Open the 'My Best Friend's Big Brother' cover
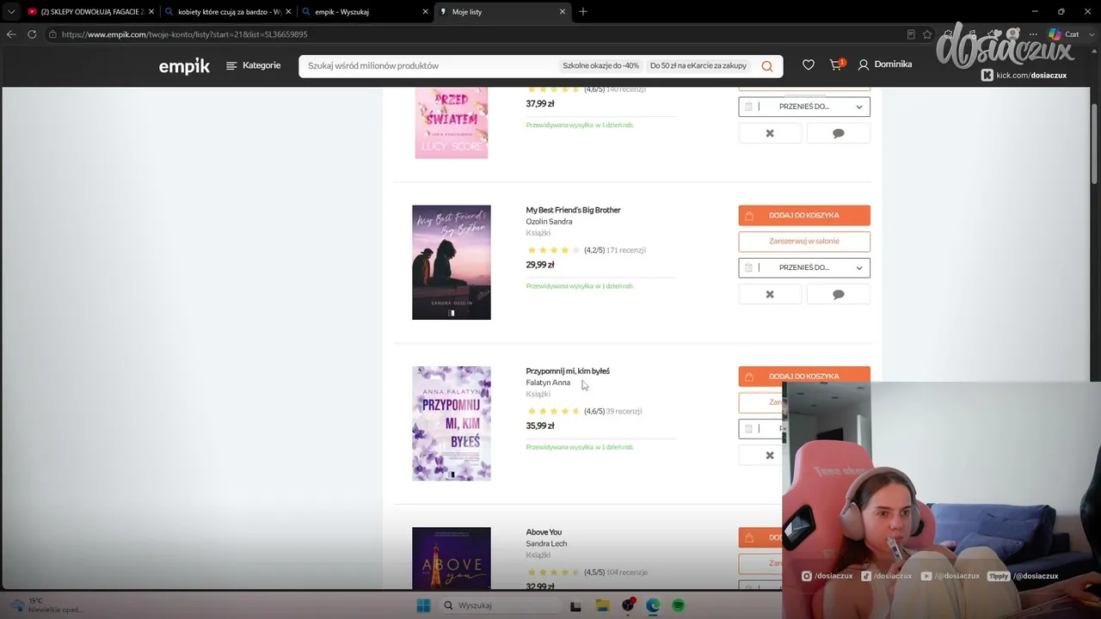Viewport: 1101px width, 619px height. (452, 262)
